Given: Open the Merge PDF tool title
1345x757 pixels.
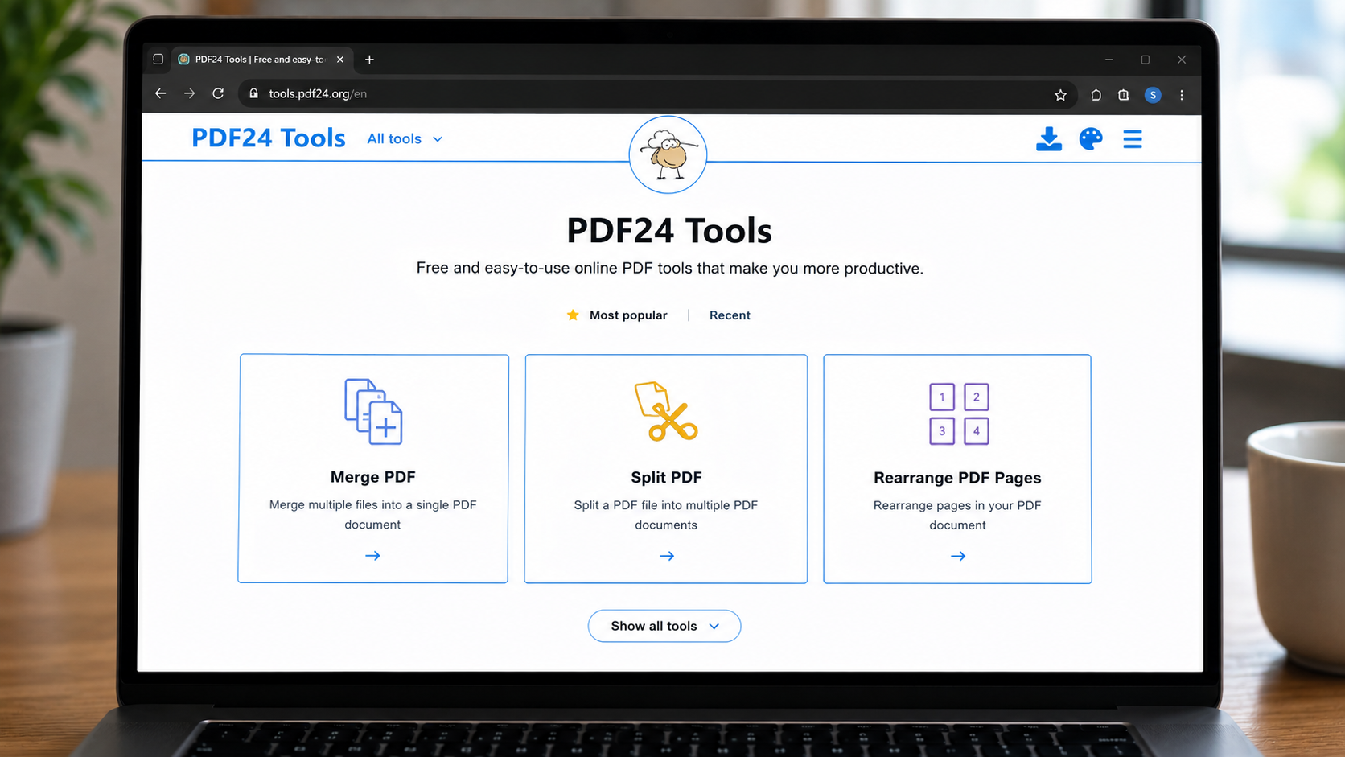Looking at the screenshot, I should coord(373,477).
